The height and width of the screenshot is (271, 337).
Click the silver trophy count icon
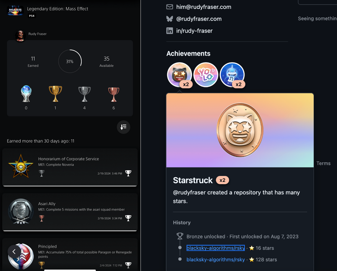(x=85, y=94)
